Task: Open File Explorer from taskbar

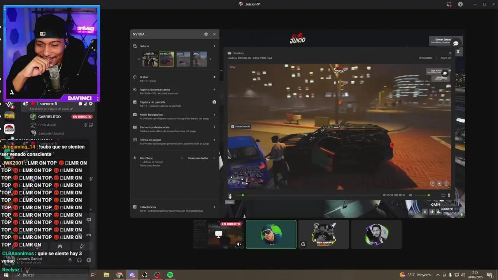Action: (x=107, y=275)
